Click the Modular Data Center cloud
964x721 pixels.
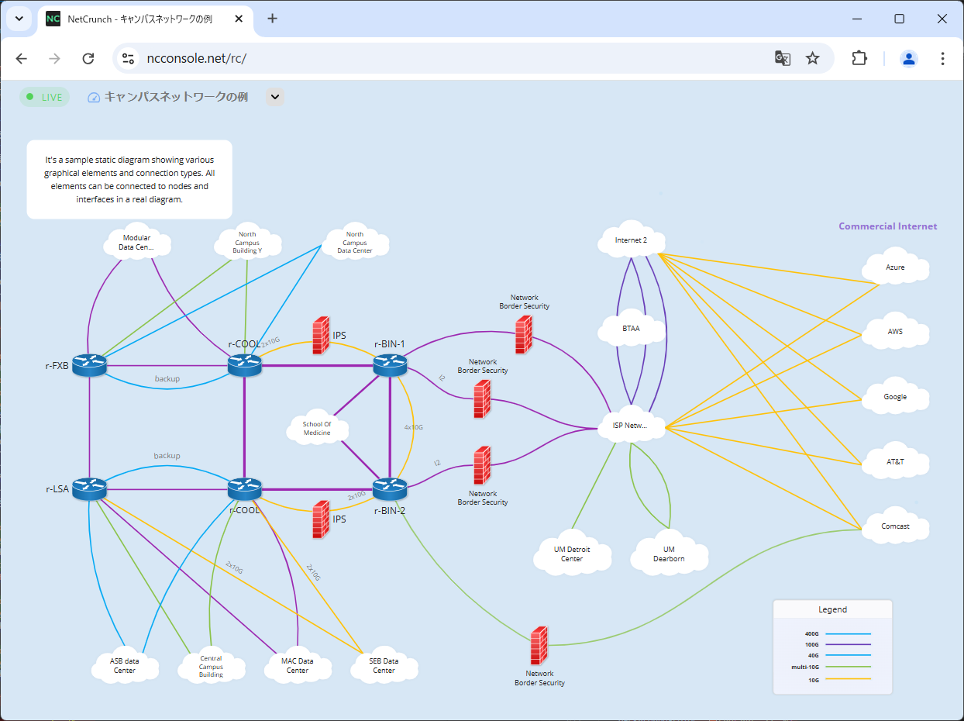tap(136, 242)
